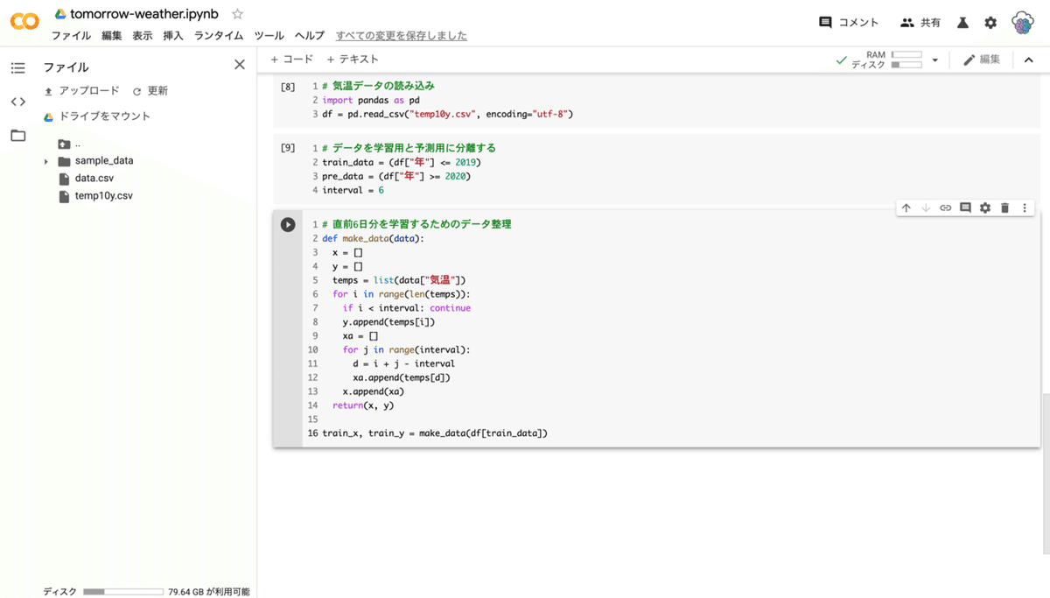Open settings gear in header
Image resolution: width=1050 pixels, height=598 pixels.
click(990, 23)
